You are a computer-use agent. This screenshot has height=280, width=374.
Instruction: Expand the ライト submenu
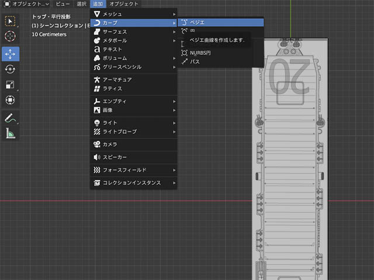(x=134, y=123)
